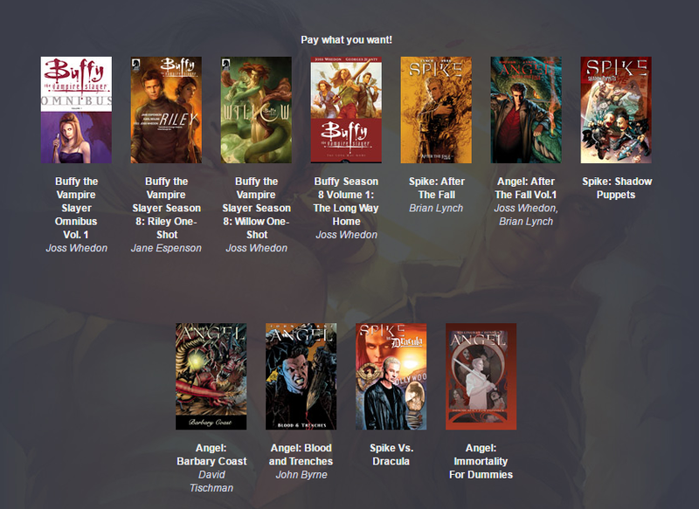Click the Spike Vs. Dracula title

(391, 455)
